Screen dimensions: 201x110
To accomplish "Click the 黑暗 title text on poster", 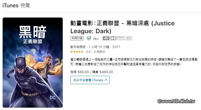I will point(33,32).
